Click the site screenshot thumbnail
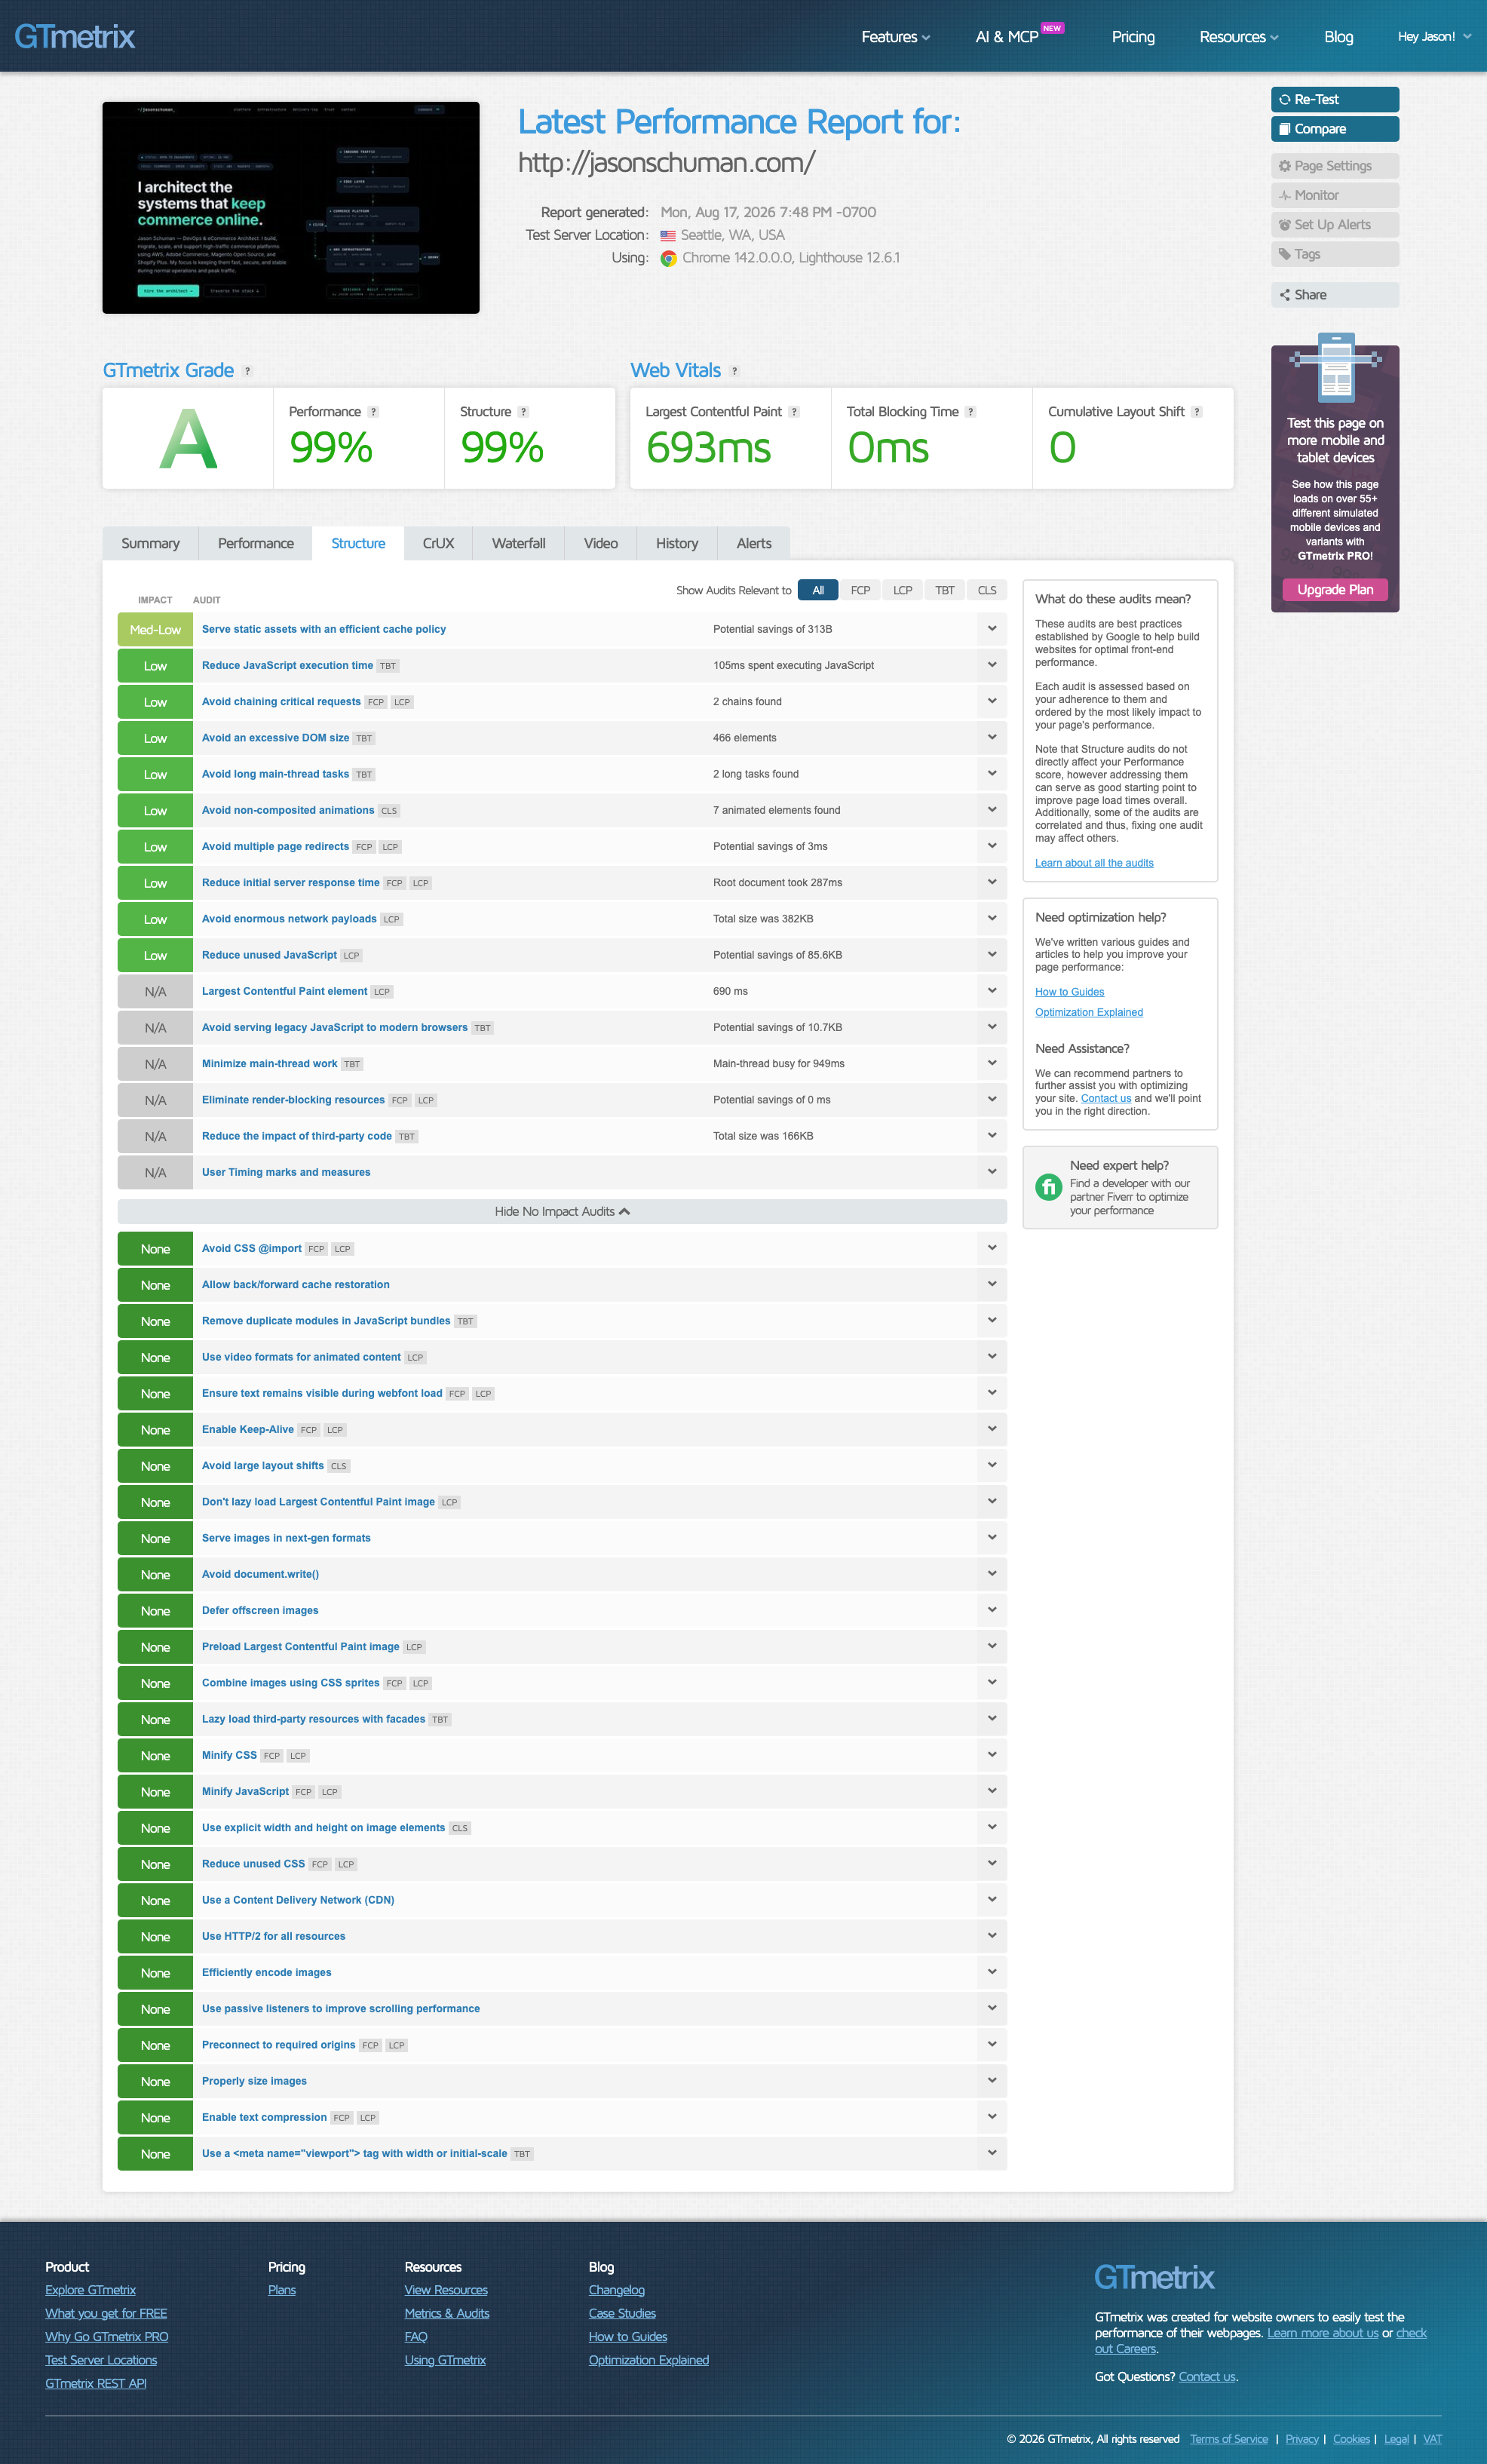This screenshot has height=2464, width=1487. pyautogui.click(x=291, y=208)
